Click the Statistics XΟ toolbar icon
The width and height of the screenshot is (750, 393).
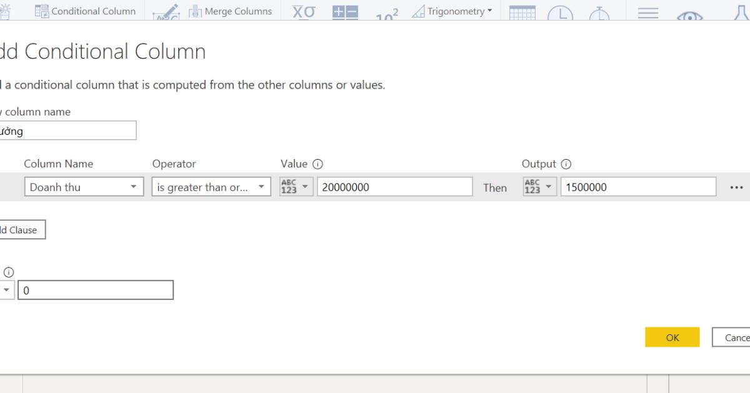(x=304, y=11)
